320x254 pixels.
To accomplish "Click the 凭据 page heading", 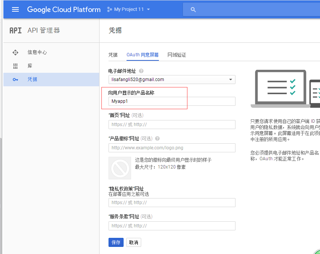I will (x=115, y=30).
